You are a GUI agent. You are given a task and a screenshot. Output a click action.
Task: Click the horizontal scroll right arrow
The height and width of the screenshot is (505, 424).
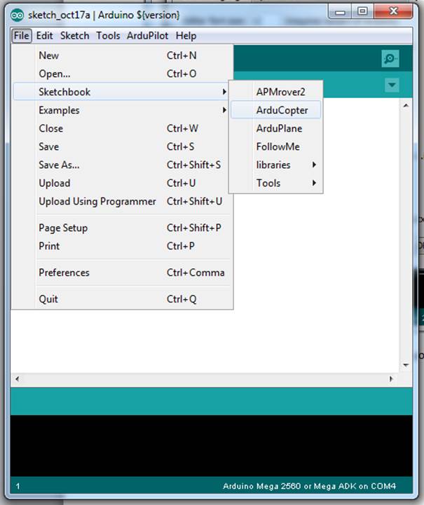391,379
